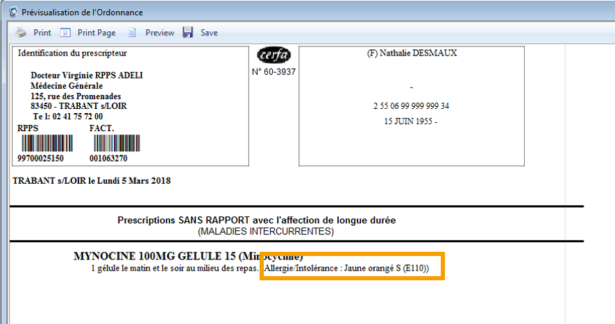Select the Preview text label
The width and height of the screenshot is (615, 324).
point(160,33)
